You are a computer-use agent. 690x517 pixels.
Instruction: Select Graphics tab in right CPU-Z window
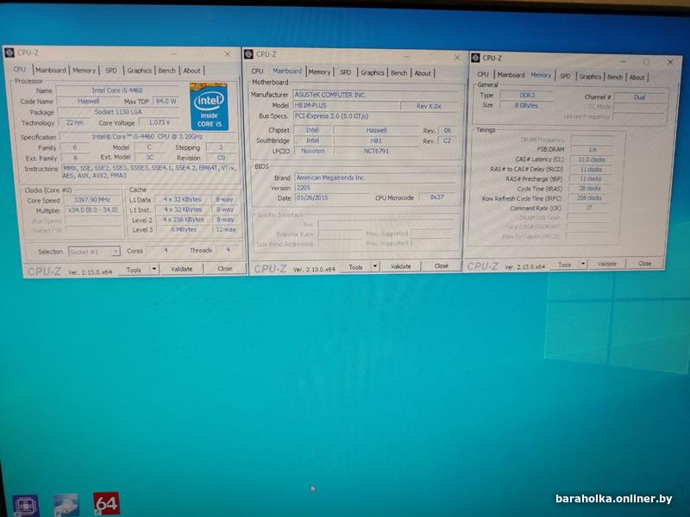(590, 77)
